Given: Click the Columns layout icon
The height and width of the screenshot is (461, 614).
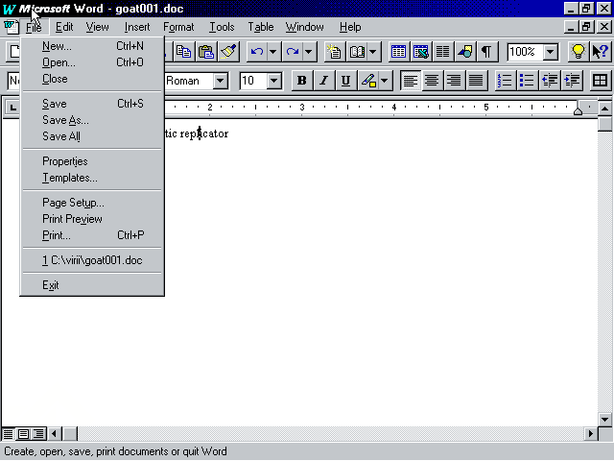Looking at the screenshot, I should click(x=443, y=52).
